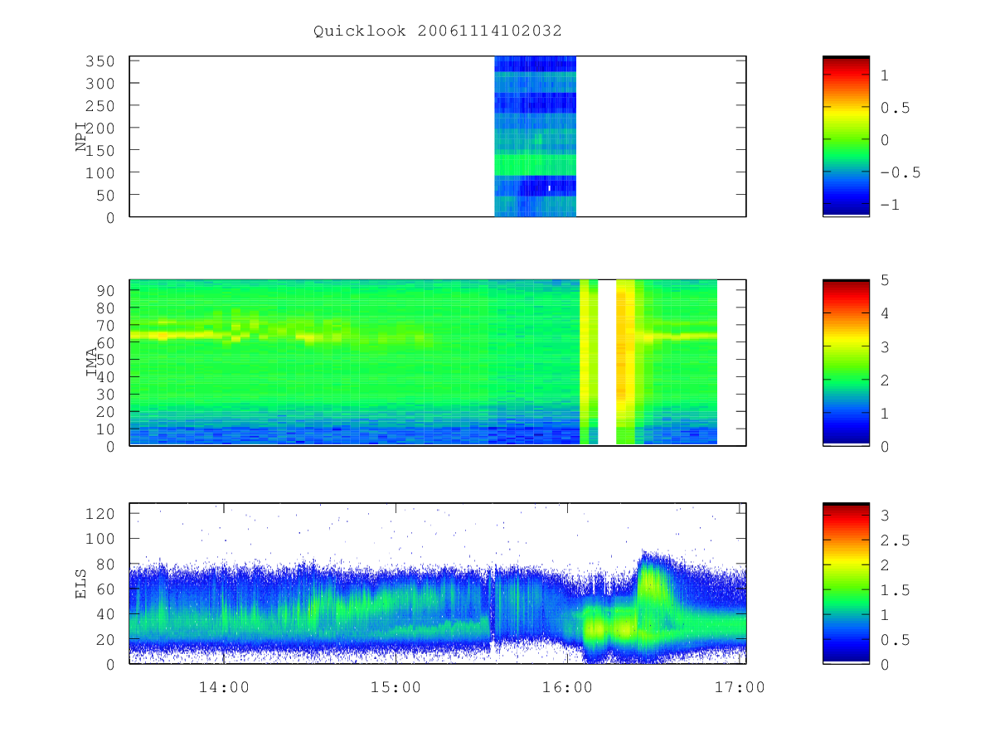This screenshot has width=995, height=746.
Task: Click the 40 tick on ELS axis
Action: click(x=108, y=614)
